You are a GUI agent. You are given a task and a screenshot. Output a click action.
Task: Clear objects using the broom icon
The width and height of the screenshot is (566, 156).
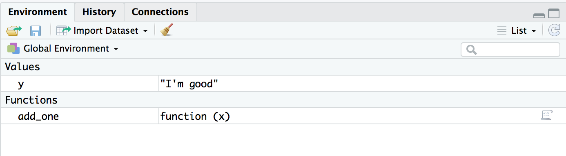(167, 30)
